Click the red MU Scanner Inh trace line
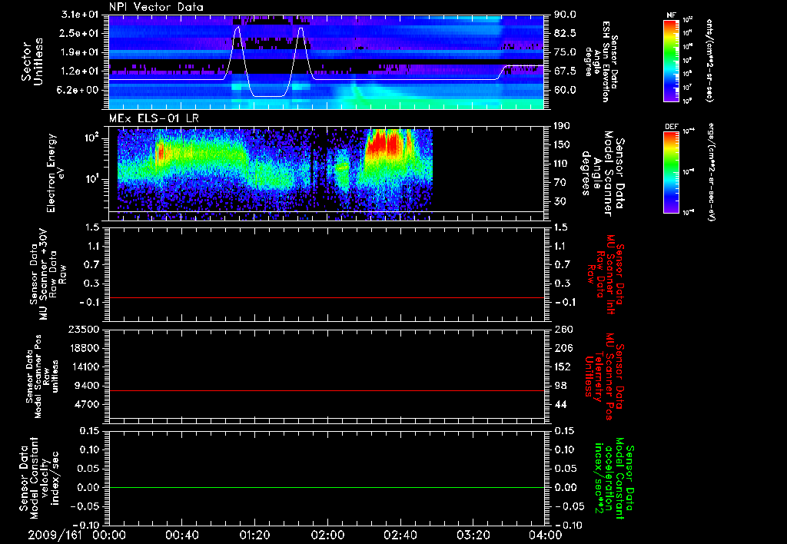787x544 pixels. (327, 297)
